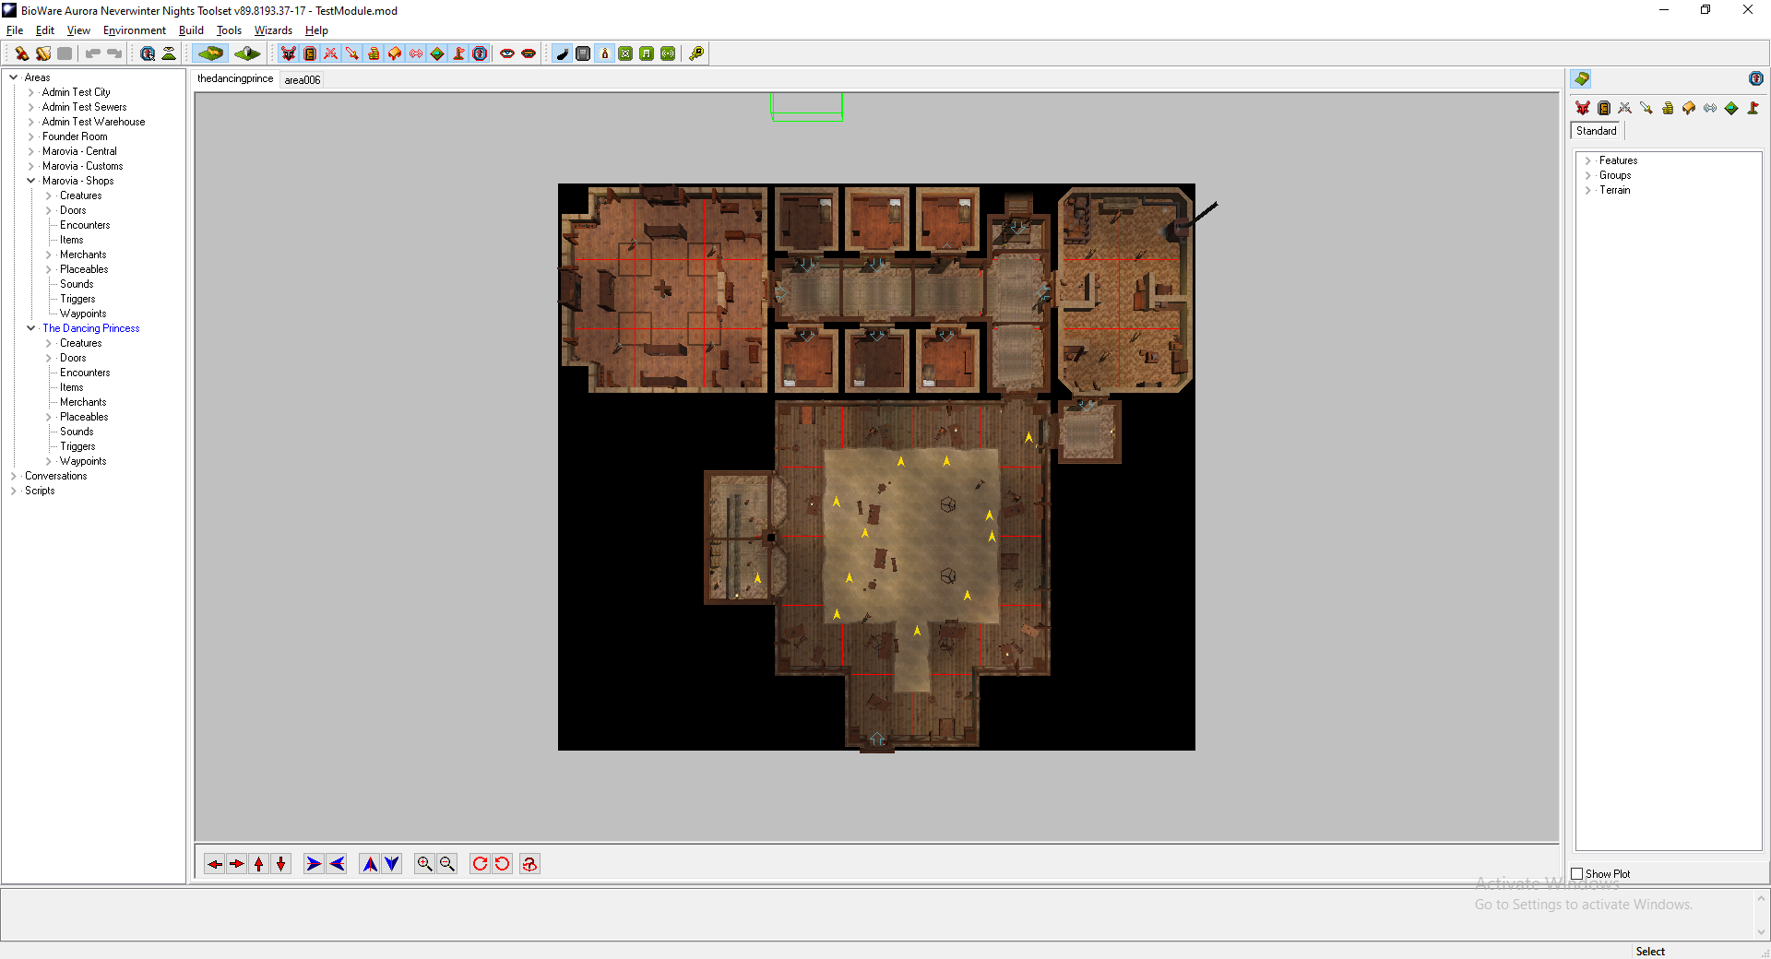The width and height of the screenshot is (1771, 959).
Task: Pan the area view right
Action: click(237, 864)
